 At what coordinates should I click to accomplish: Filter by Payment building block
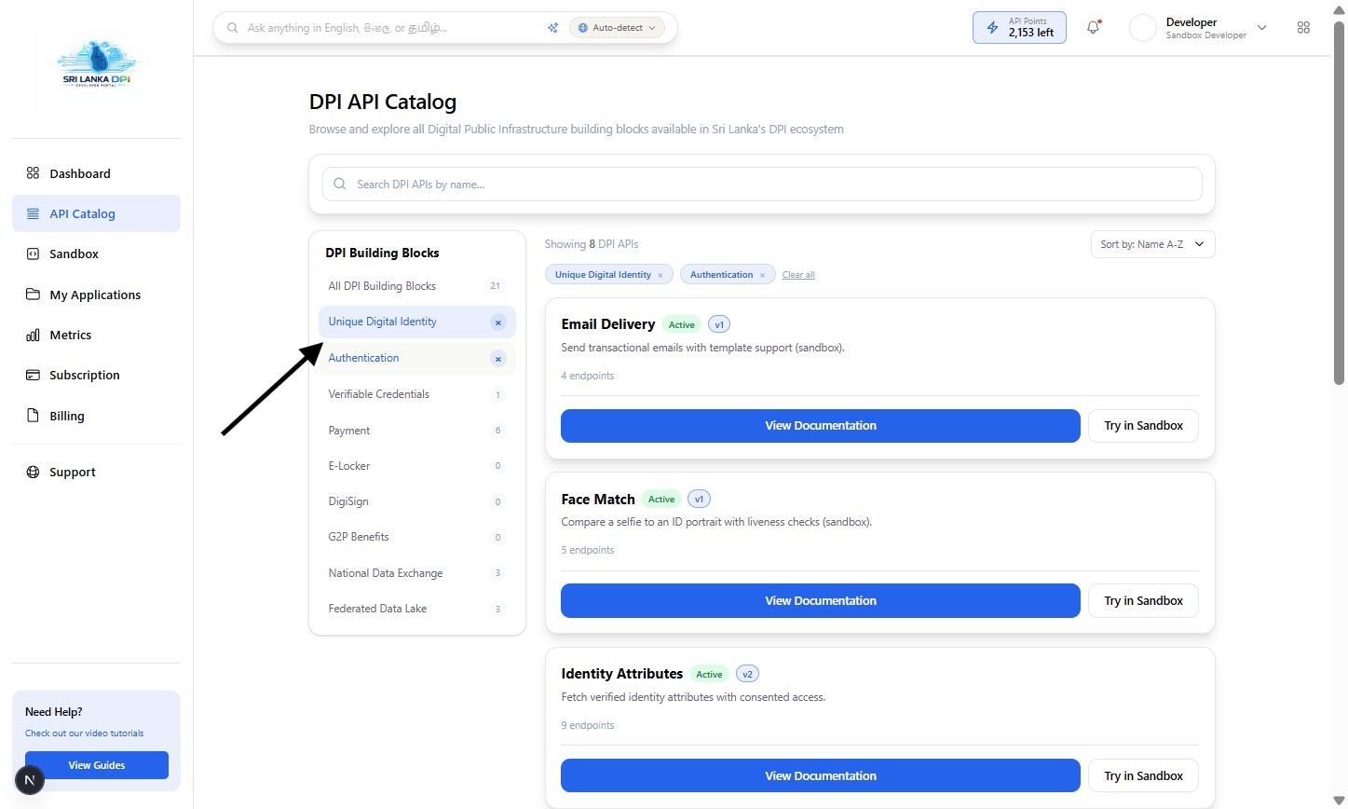coord(416,431)
